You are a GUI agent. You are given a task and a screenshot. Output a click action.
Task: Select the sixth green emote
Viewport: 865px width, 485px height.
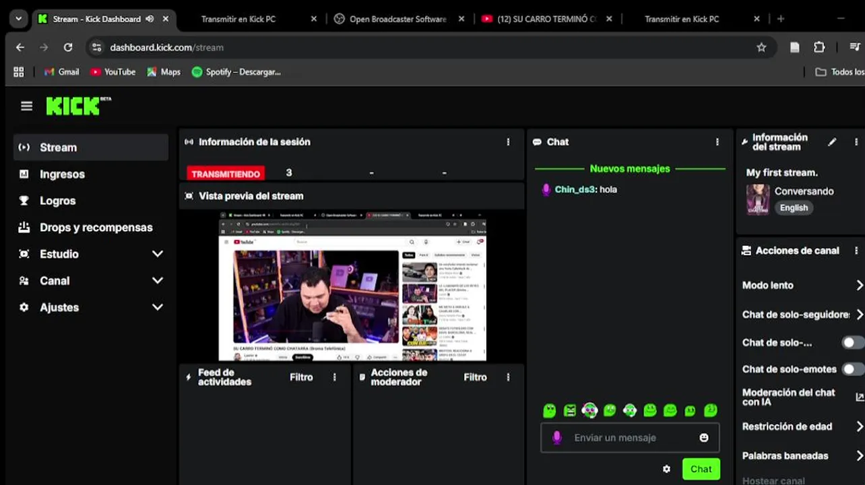pos(650,410)
